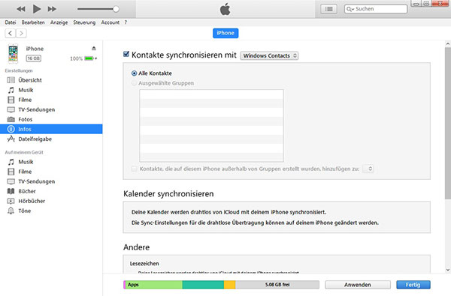The image size is (451, 296).
Task: Click the Suchen search field
Action: click(x=376, y=9)
